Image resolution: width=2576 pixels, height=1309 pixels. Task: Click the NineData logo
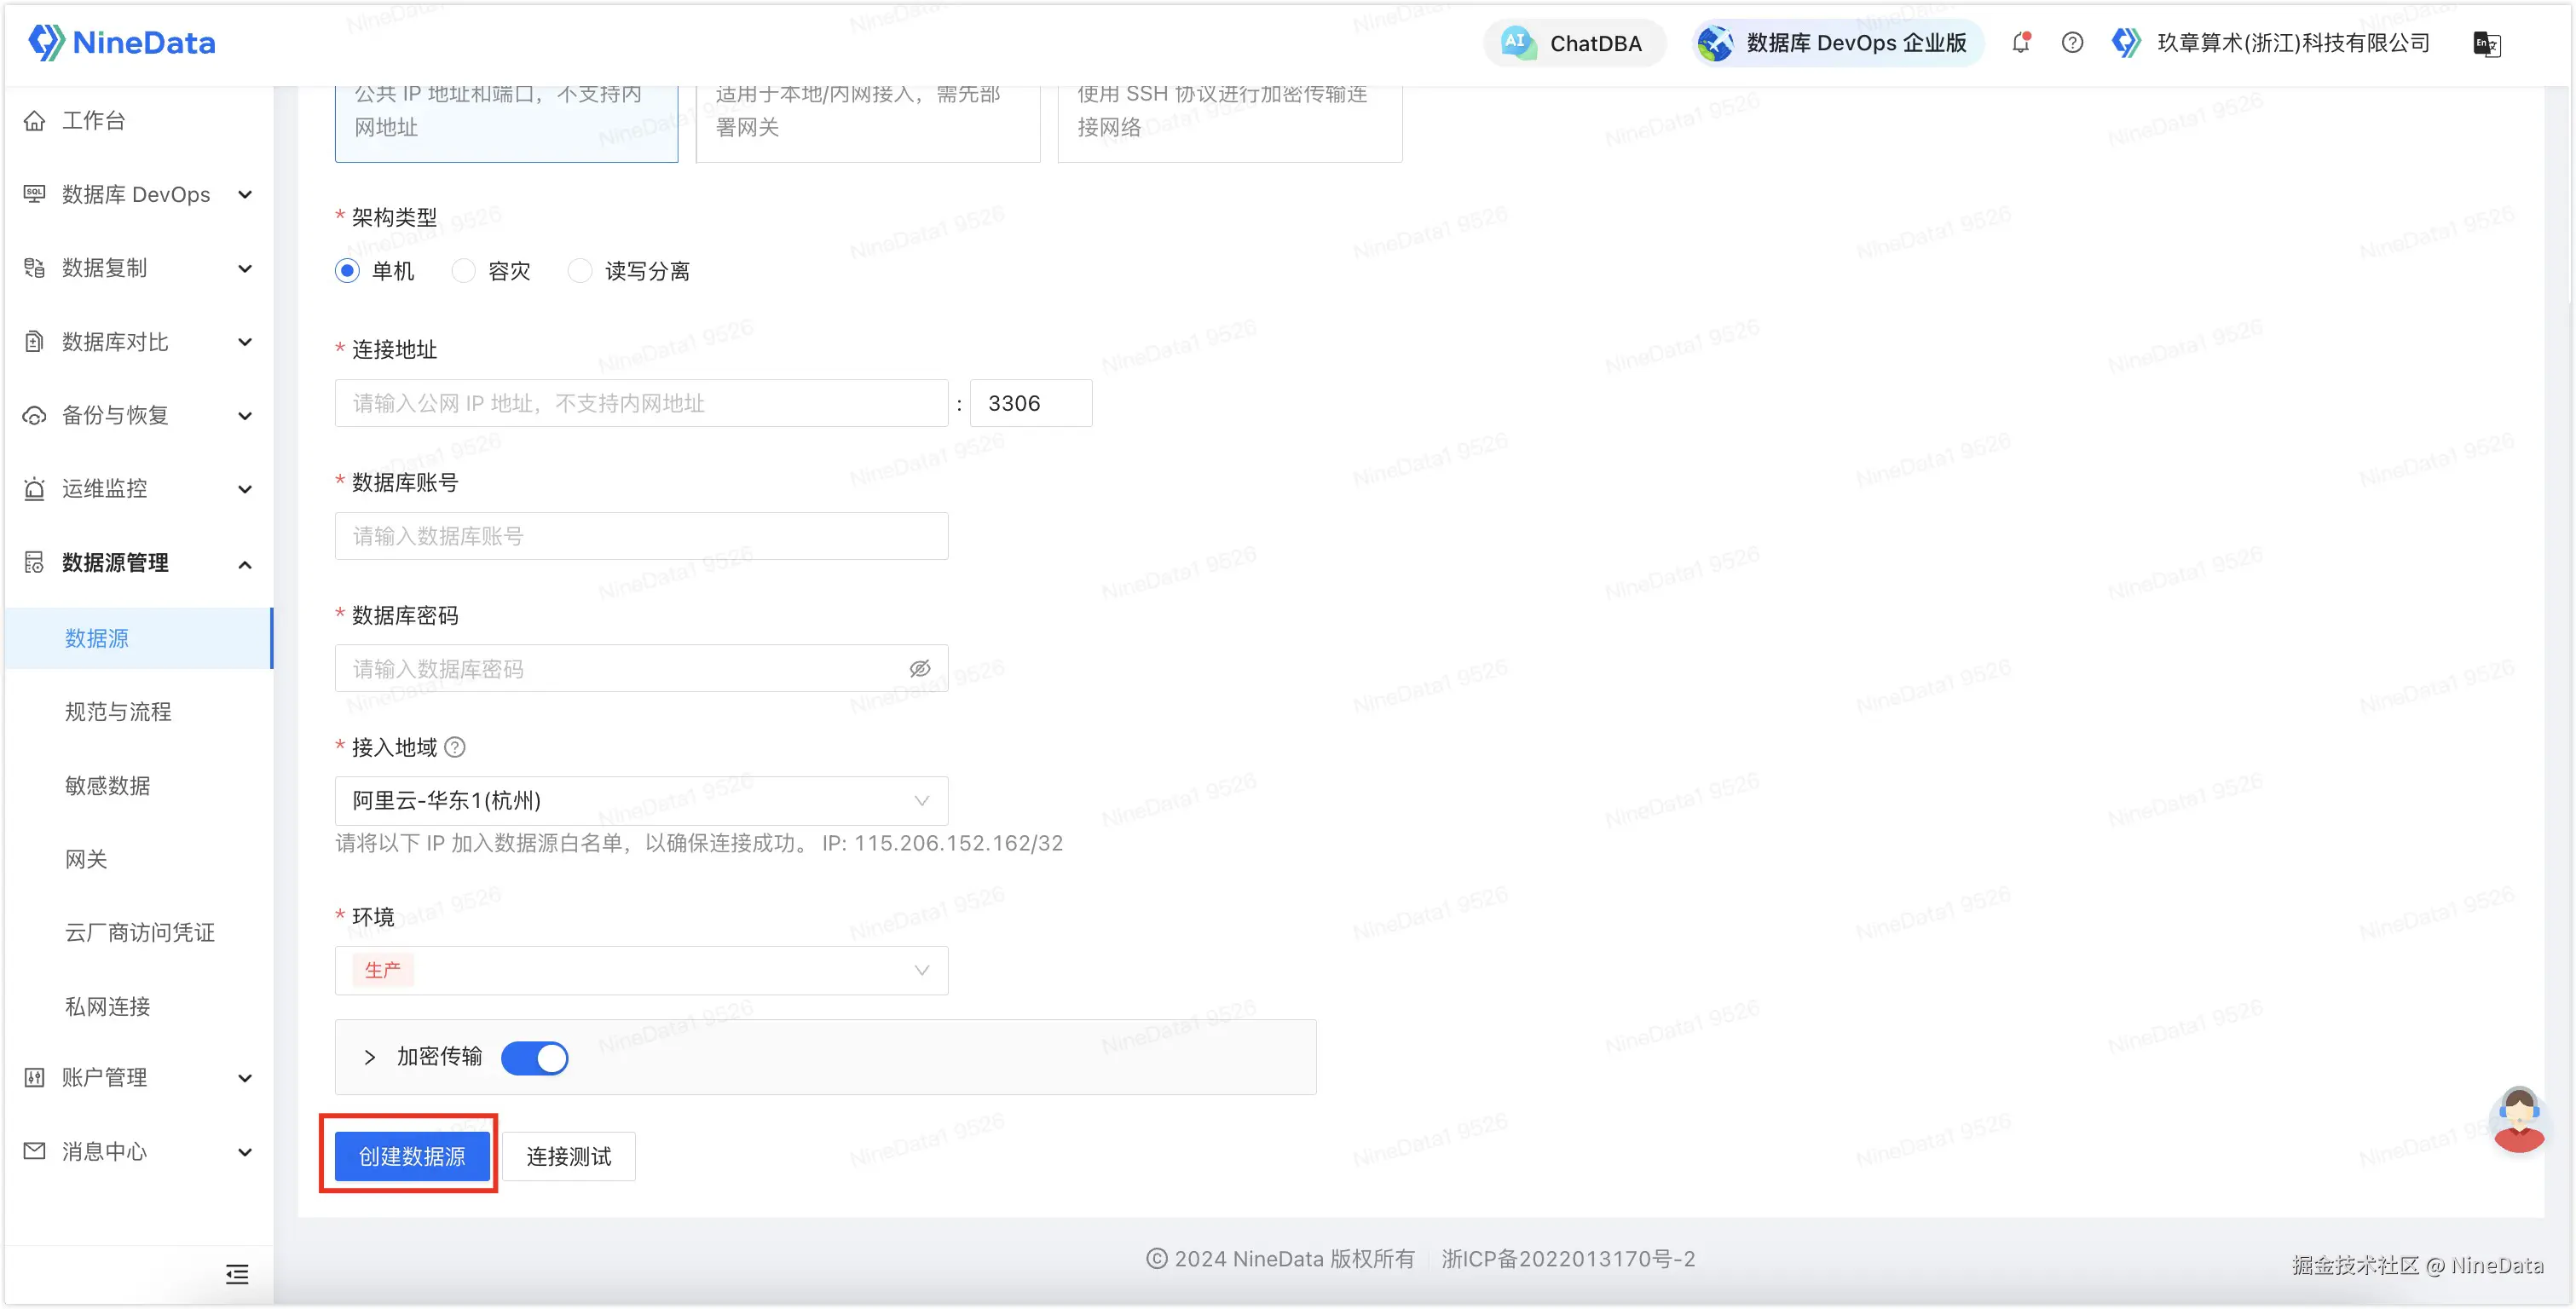(122, 43)
